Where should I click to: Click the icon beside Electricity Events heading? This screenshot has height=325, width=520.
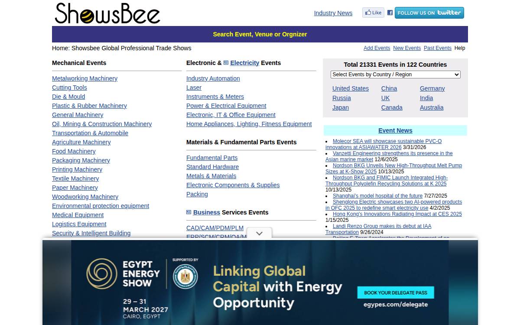[226, 63]
